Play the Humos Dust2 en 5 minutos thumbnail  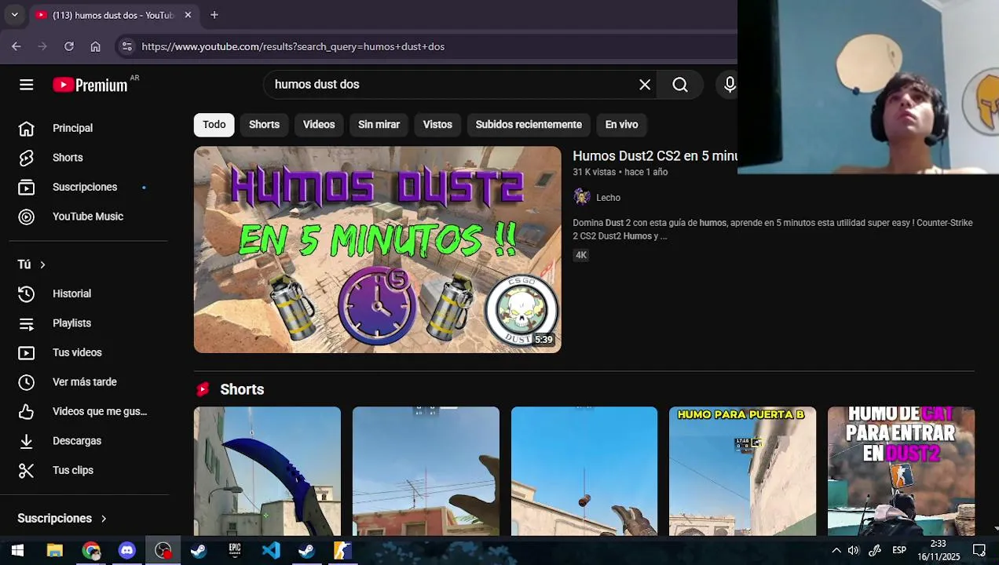pos(378,250)
